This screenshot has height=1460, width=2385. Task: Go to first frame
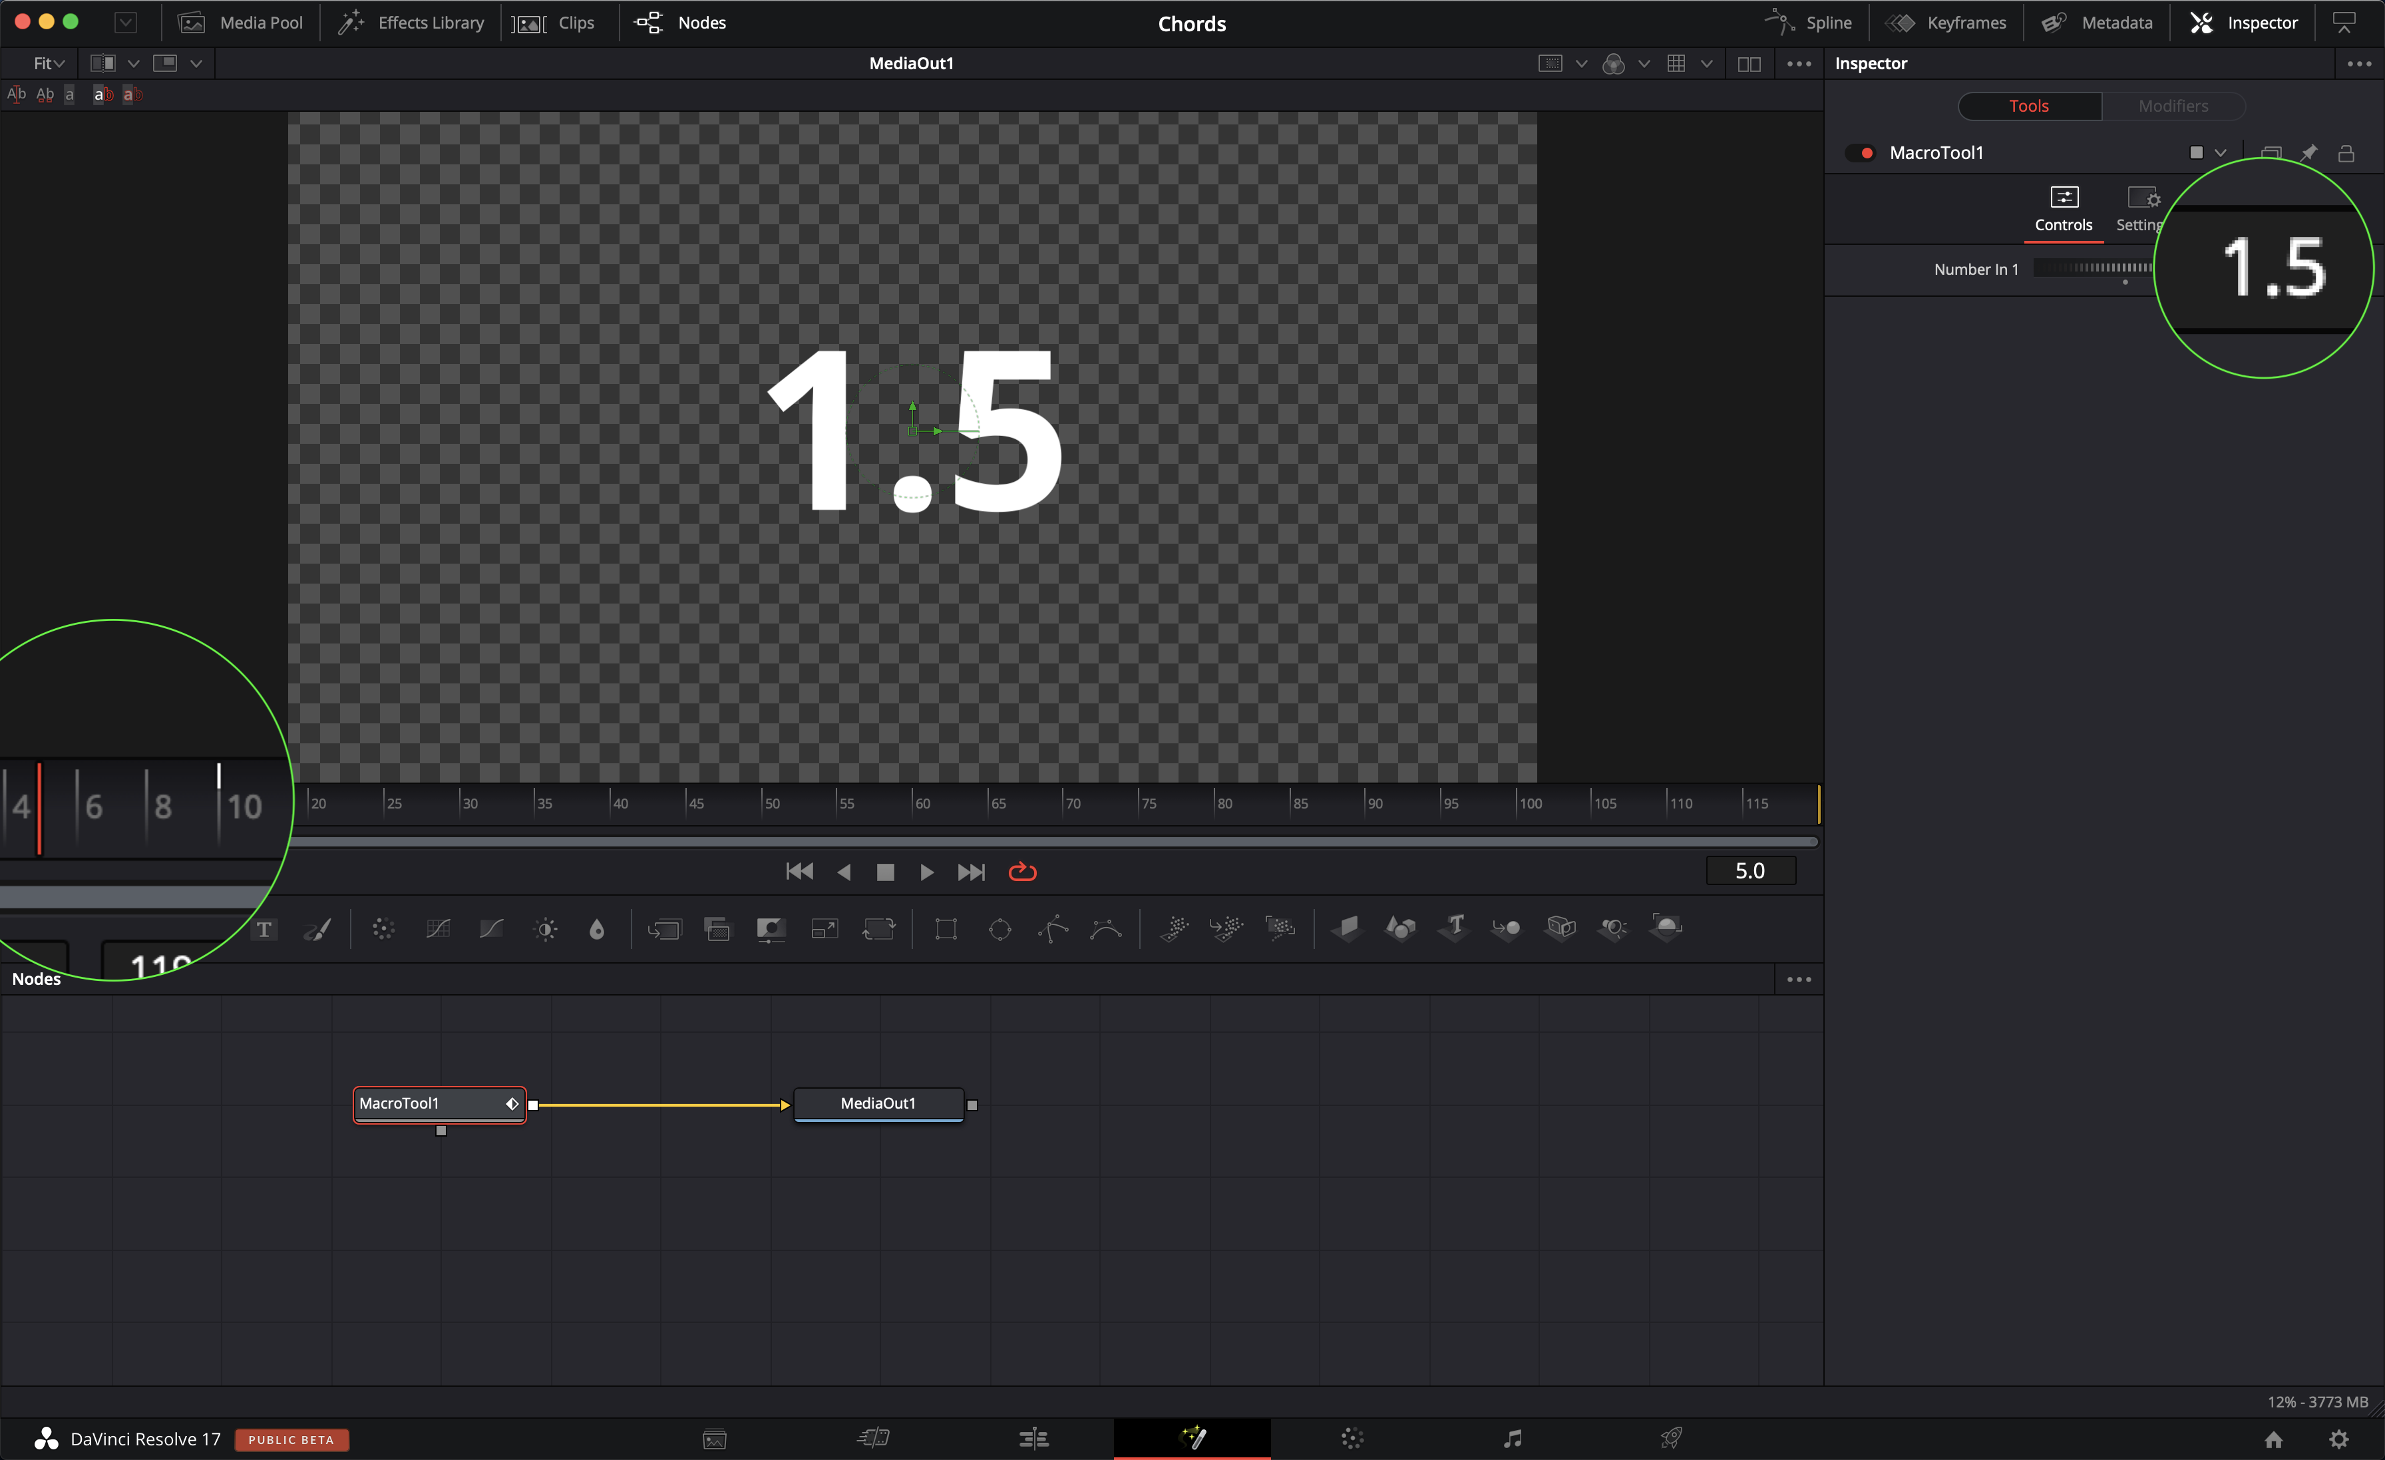click(x=799, y=872)
